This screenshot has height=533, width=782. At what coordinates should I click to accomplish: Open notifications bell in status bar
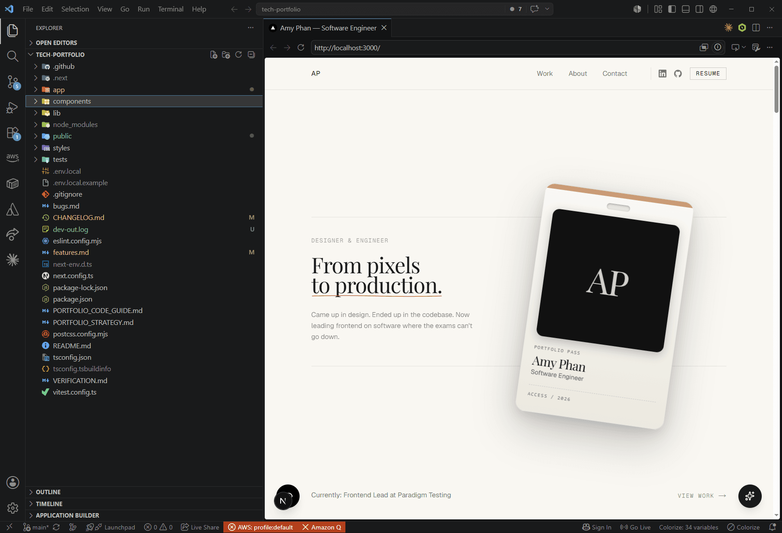tap(772, 527)
